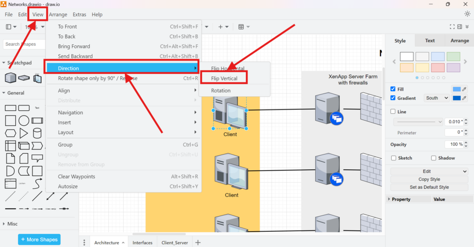
Task: Click the Opacity value field
Action: (x=454, y=144)
